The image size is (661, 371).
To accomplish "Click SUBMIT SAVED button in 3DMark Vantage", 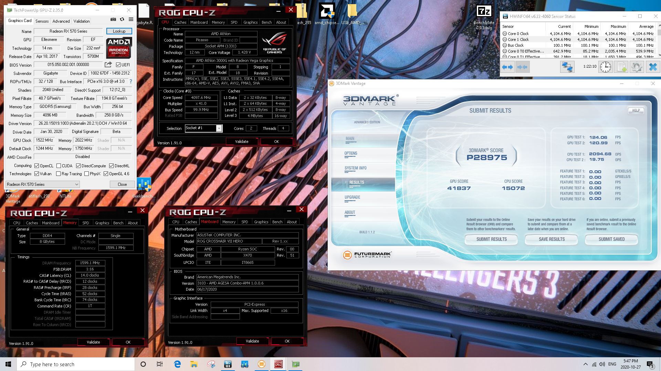I will coord(611,239).
